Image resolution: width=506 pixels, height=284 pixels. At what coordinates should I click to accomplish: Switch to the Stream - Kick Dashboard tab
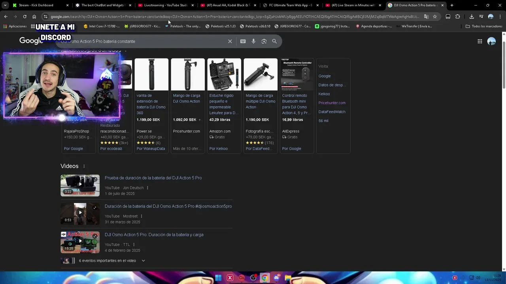(40, 5)
